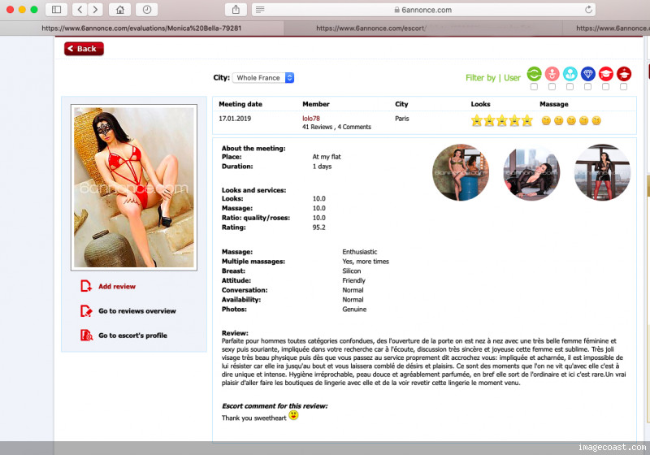Toggle the browser sidebar icon

click(x=56, y=10)
